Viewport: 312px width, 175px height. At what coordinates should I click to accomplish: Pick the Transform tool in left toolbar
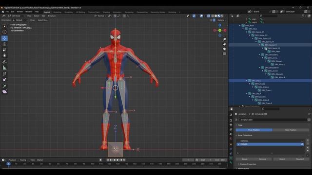pos(4,55)
